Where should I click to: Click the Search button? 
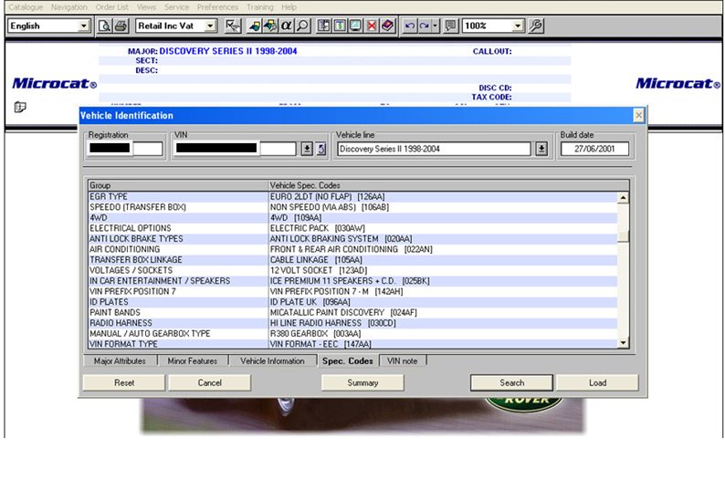click(512, 382)
